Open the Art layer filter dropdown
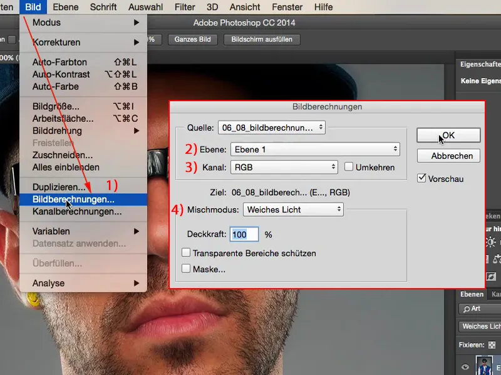 [x=480, y=309]
